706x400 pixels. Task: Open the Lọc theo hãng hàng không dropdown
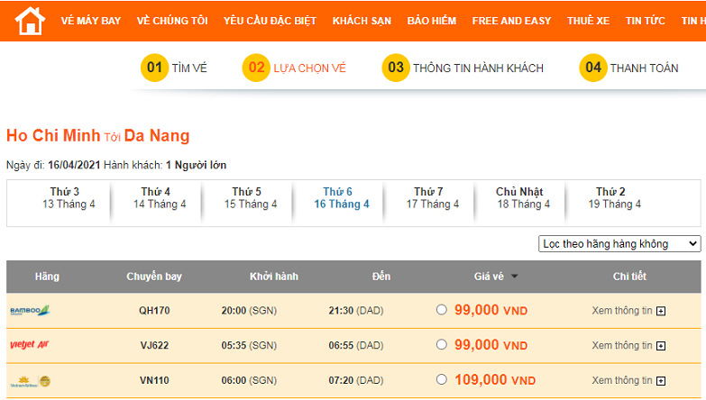(x=619, y=244)
